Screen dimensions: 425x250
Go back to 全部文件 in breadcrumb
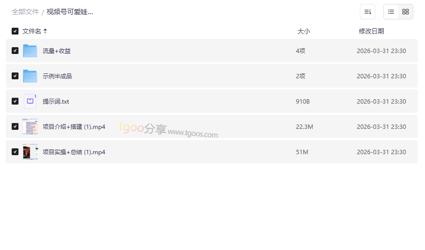pyautogui.click(x=25, y=12)
